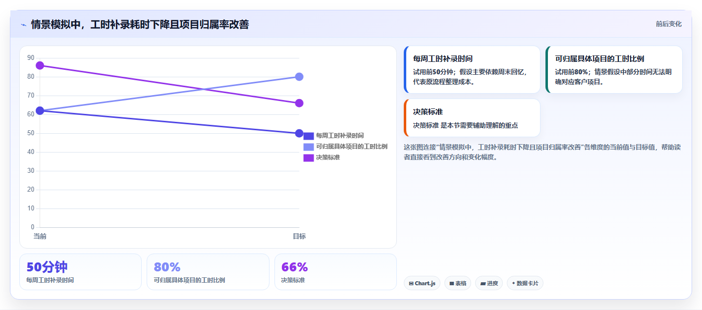Click the Chart.js tag icon
702x310 pixels.
click(411, 284)
